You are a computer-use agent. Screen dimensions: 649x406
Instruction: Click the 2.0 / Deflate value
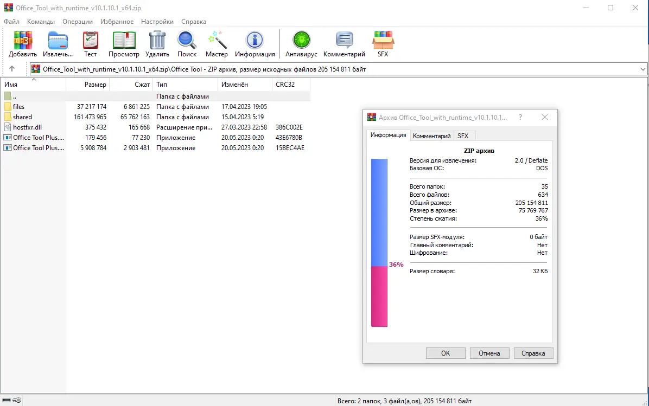pos(531,160)
